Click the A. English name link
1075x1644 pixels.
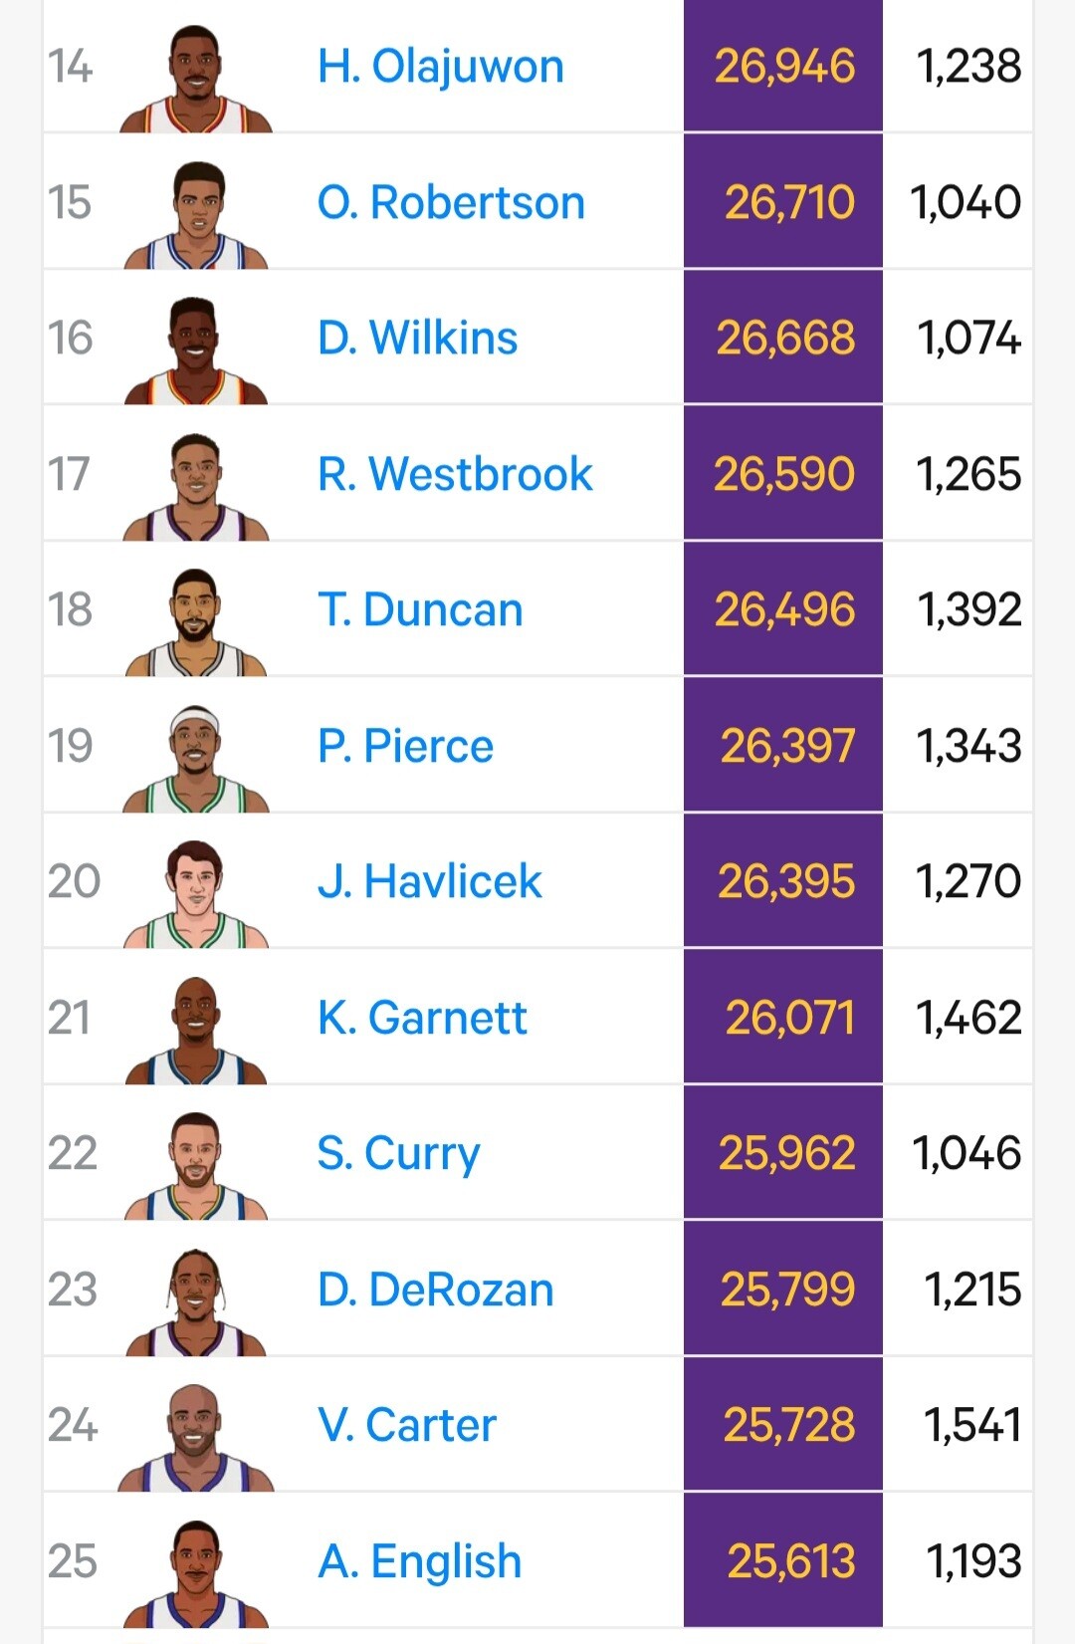pyautogui.click(x=419, y=1561)
